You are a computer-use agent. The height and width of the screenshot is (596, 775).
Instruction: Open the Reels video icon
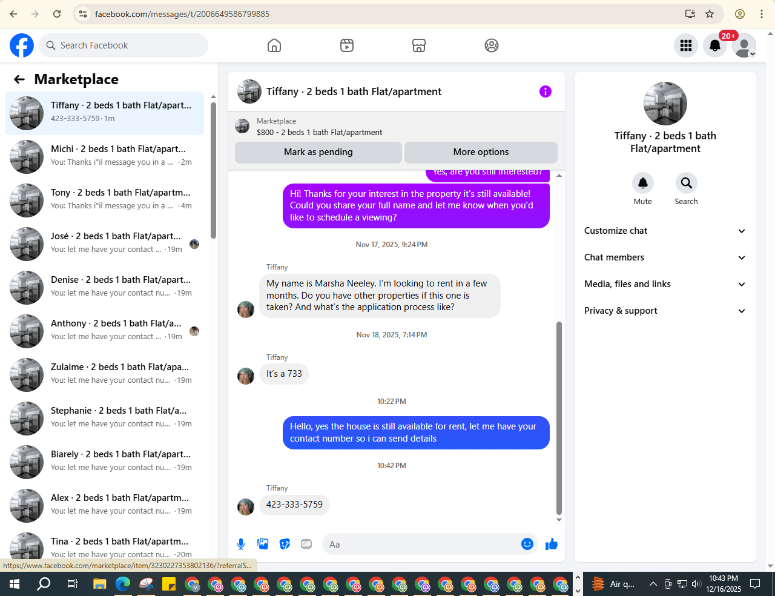[x=347, y=45]
